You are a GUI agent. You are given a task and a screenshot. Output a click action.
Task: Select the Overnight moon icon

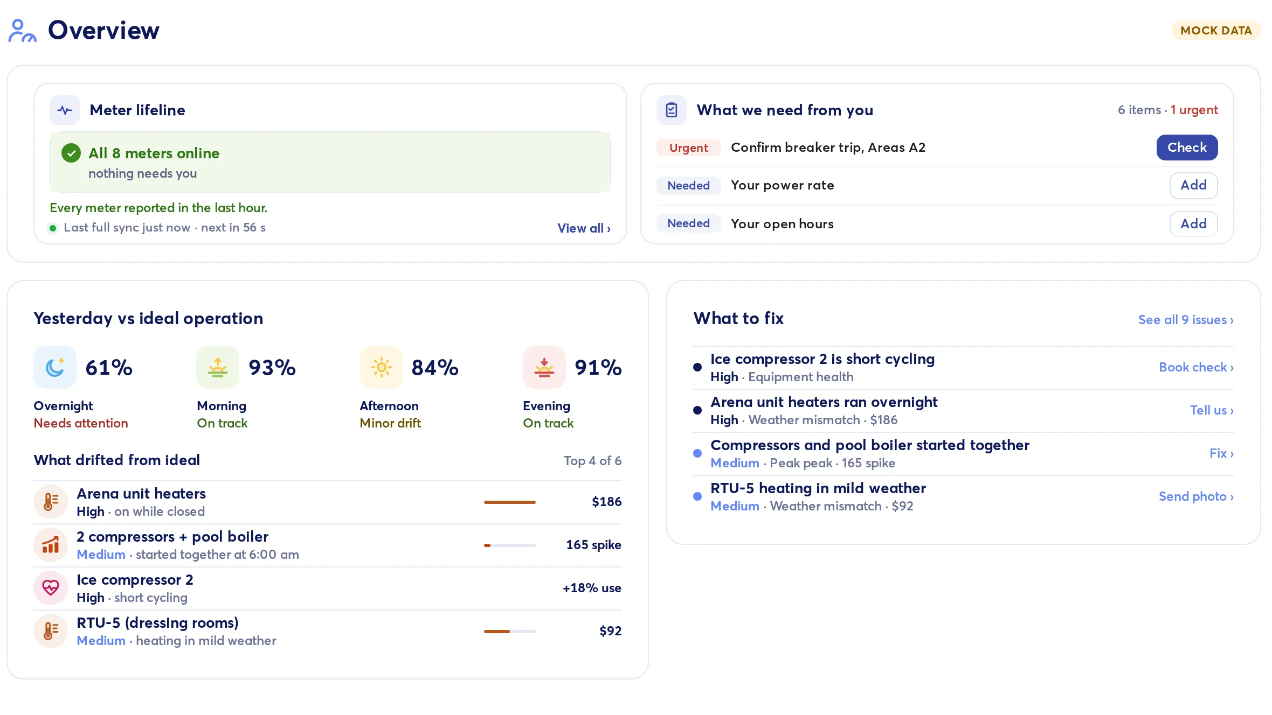point(55,367)
